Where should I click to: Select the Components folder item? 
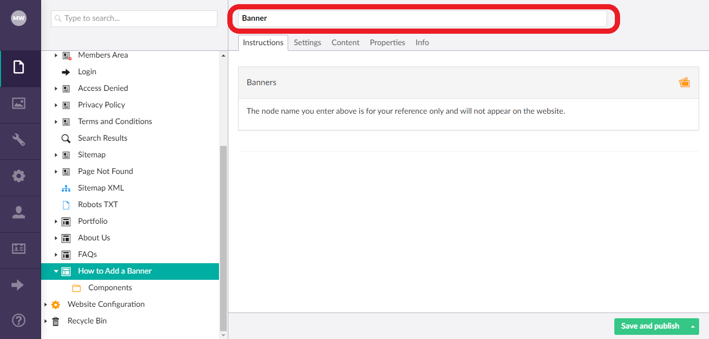110,288
